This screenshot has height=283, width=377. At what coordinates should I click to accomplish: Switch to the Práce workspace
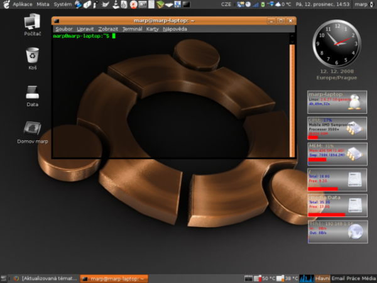[x=353, y=279]
